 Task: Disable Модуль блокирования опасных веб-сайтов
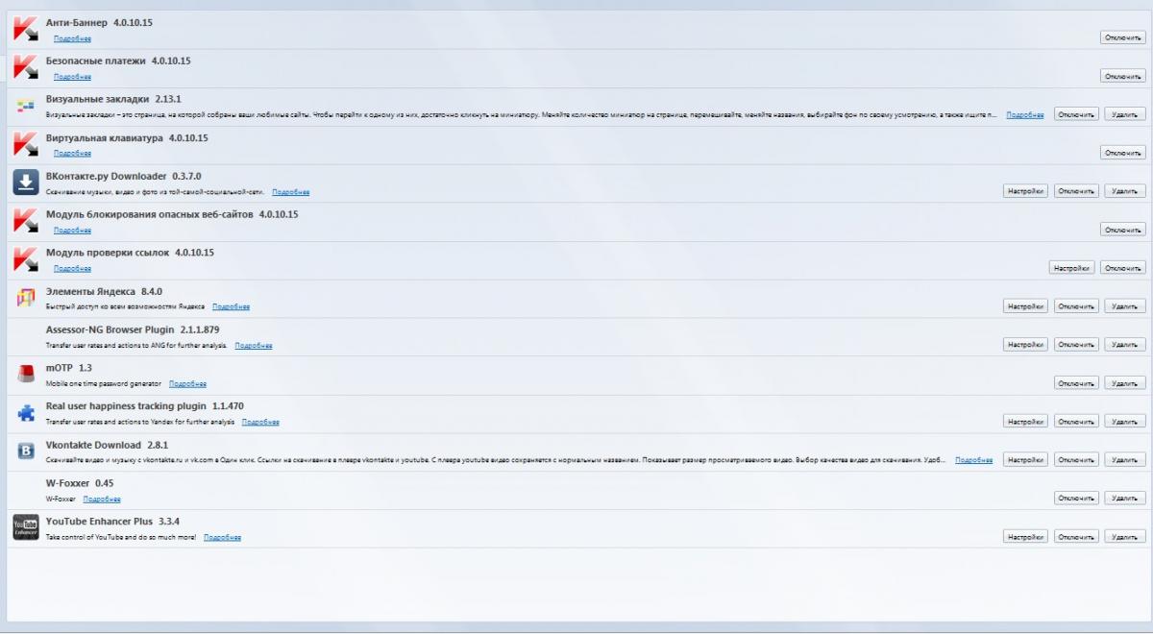pos(1122,230)
